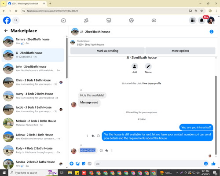Open Gaming icon in top navigation
Image resolution: width=220 pixels, height=176 pixels.
tap(154, 20)
